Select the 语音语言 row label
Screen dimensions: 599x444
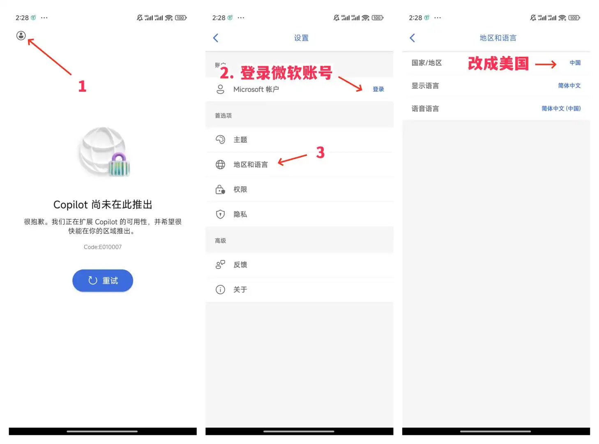pos(425,109)
